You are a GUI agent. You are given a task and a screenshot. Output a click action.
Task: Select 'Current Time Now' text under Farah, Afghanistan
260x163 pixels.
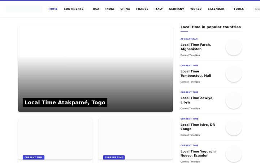pos(190,55)
